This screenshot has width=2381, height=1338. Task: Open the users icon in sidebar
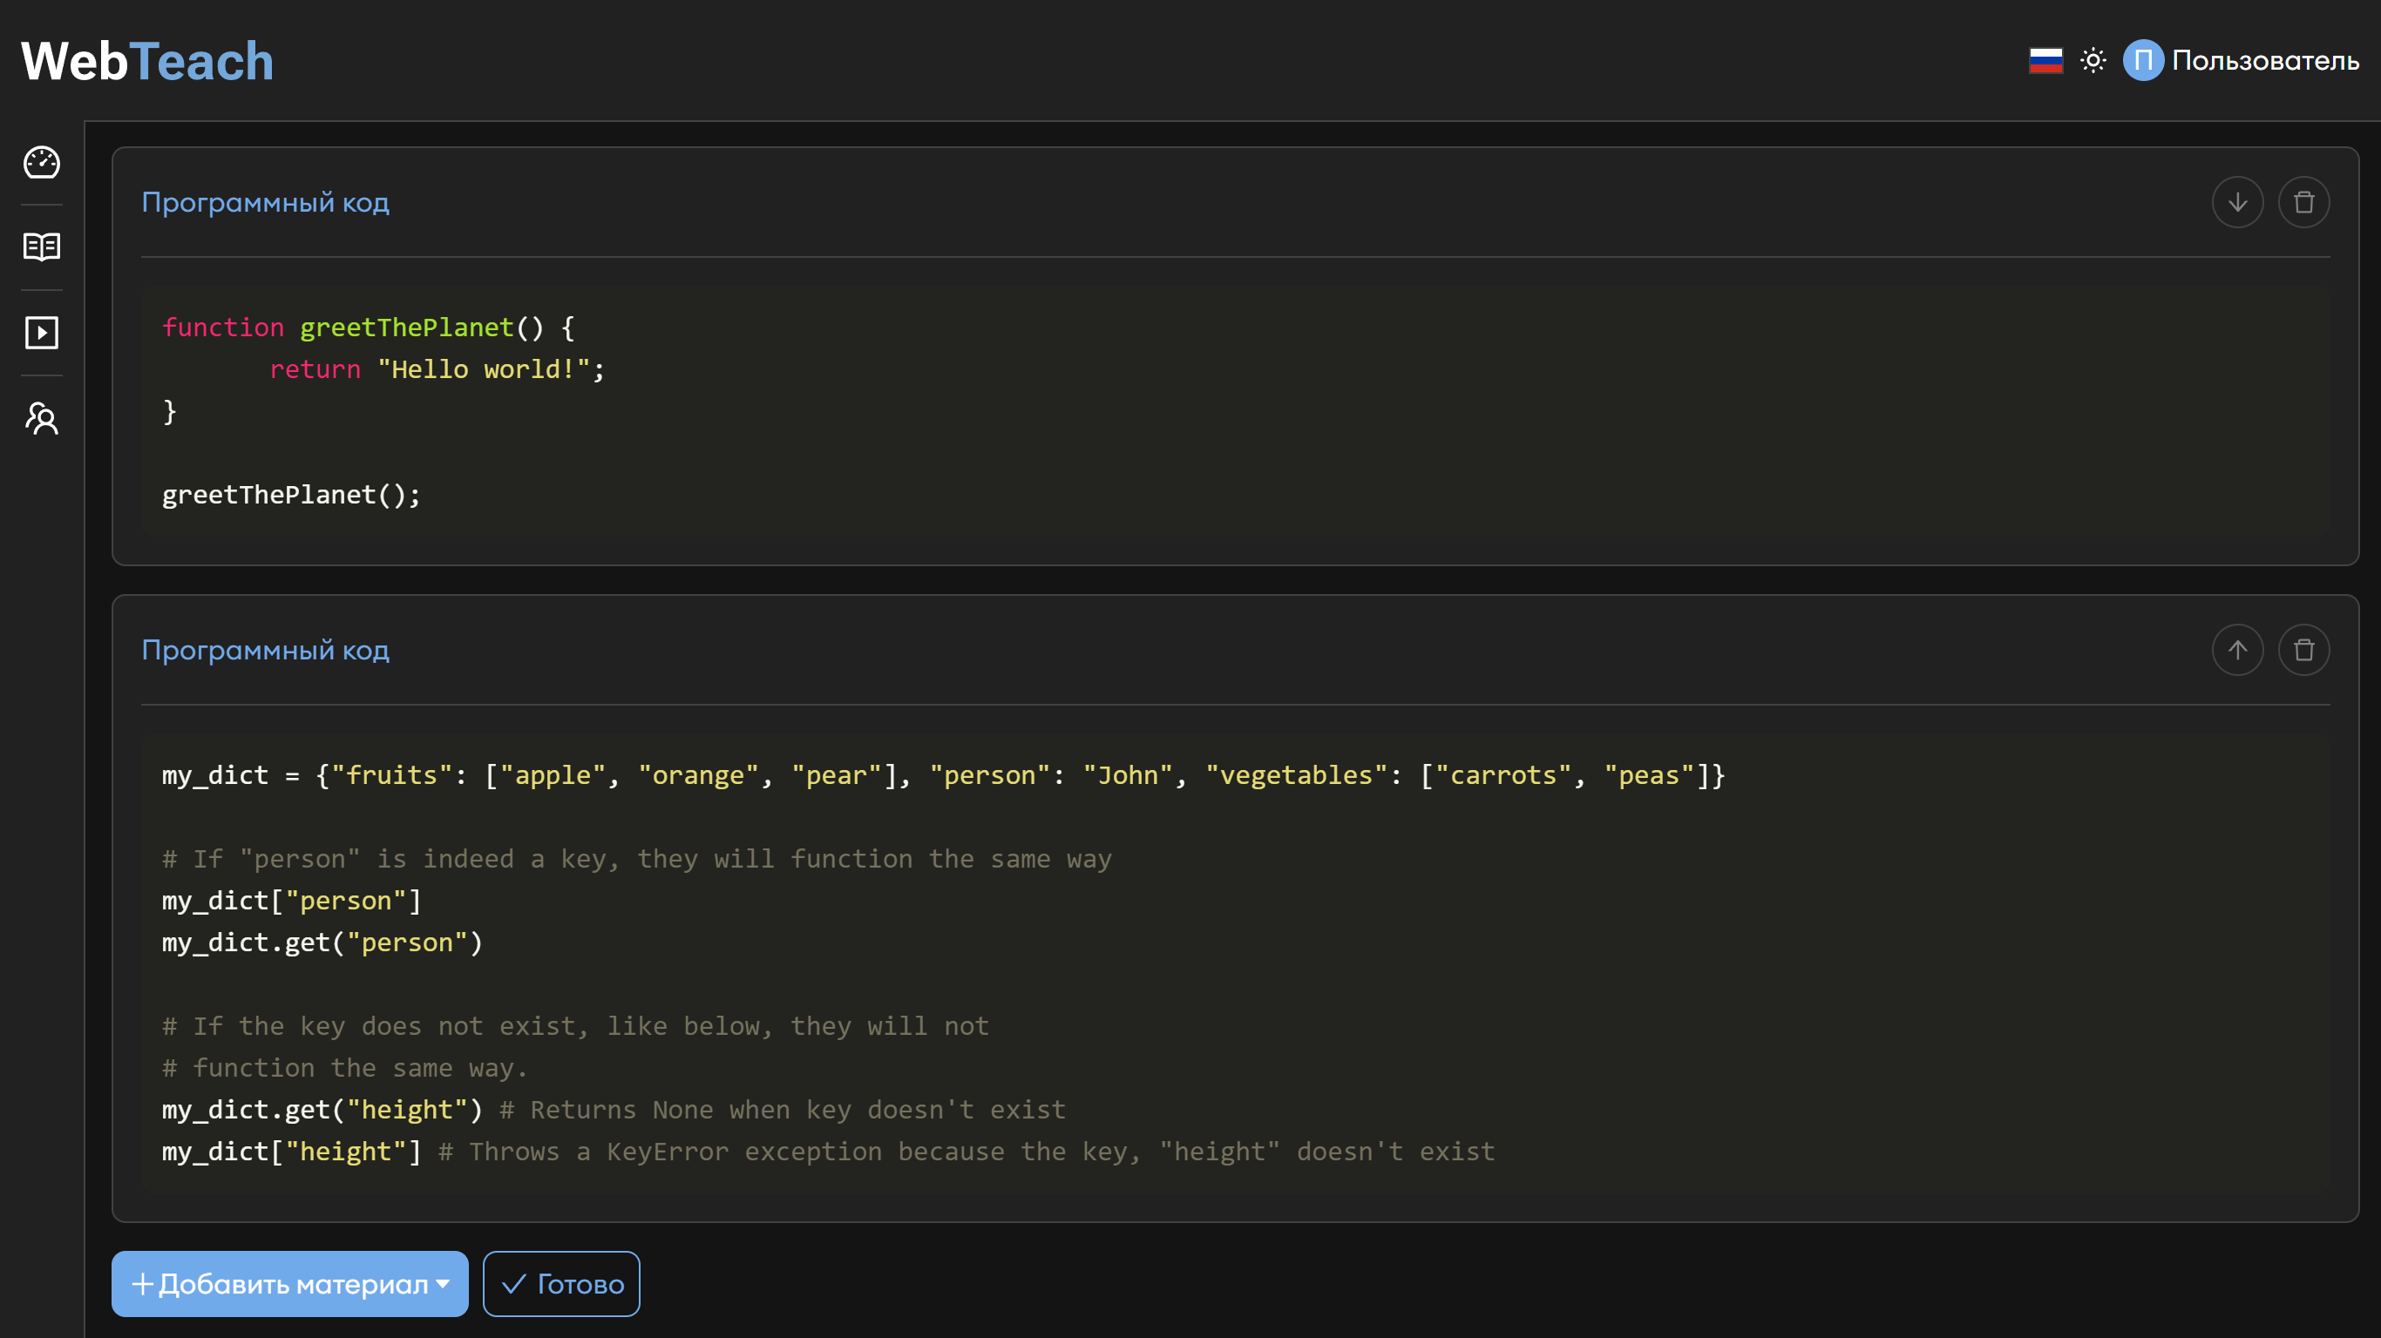click(x=42, y=419)
